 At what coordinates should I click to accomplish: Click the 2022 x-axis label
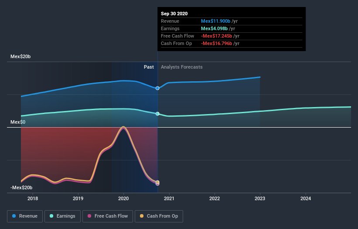coord(215,198)
